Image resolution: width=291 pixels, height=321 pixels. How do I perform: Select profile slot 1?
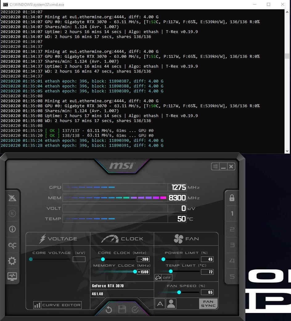point(232,213)
